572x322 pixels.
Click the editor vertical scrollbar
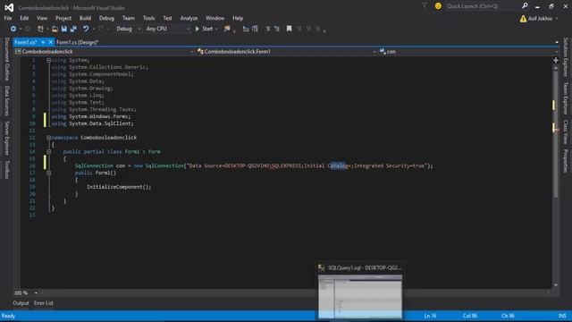pyautogui.click(x=556, y=176)
